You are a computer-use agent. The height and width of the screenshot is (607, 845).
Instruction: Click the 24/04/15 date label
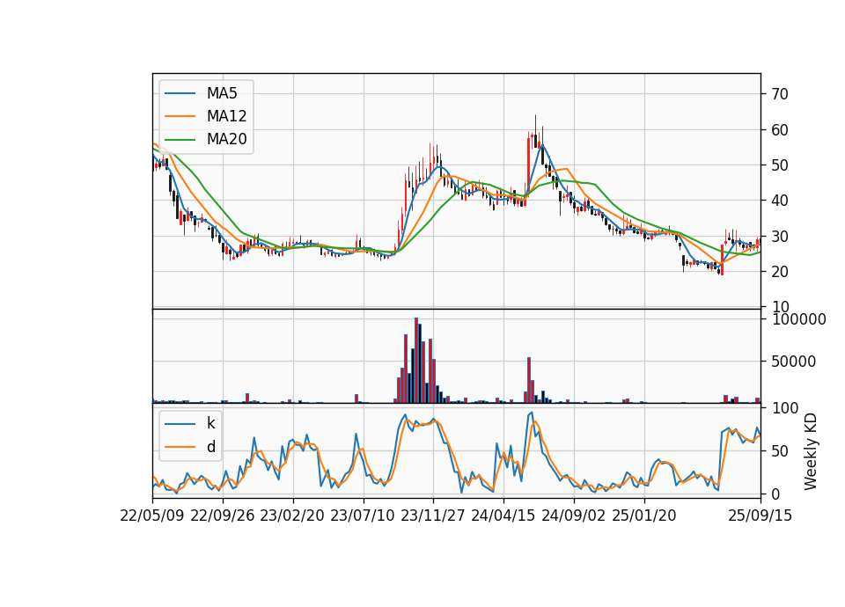(503, 516)
